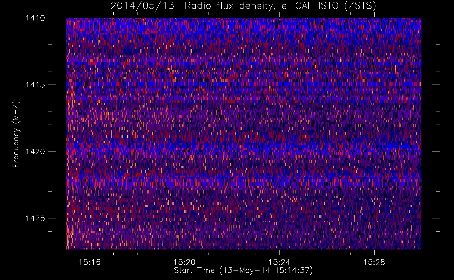
Task: Click the 'Start Time (13-May-14 15:14:37)' label
Action: click(x=243, y=270)
